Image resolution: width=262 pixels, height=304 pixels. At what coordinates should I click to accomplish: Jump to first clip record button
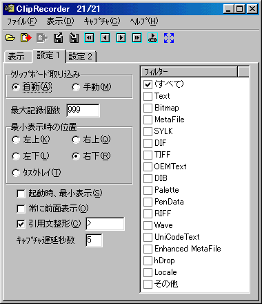tap(89, 38)
